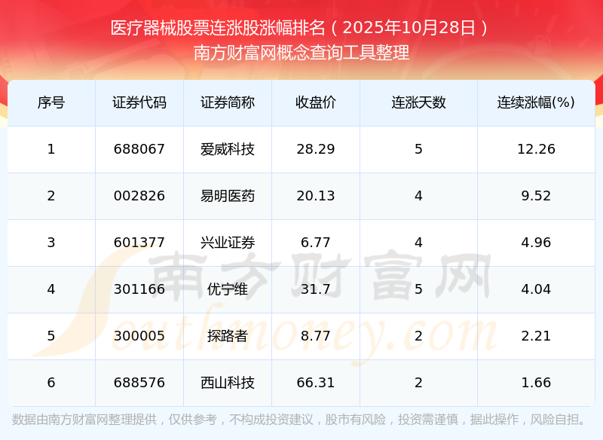Click closing price 20.13
Image resolution: width=603 pixels, height=440 pixels.
[x=316, y=196]
